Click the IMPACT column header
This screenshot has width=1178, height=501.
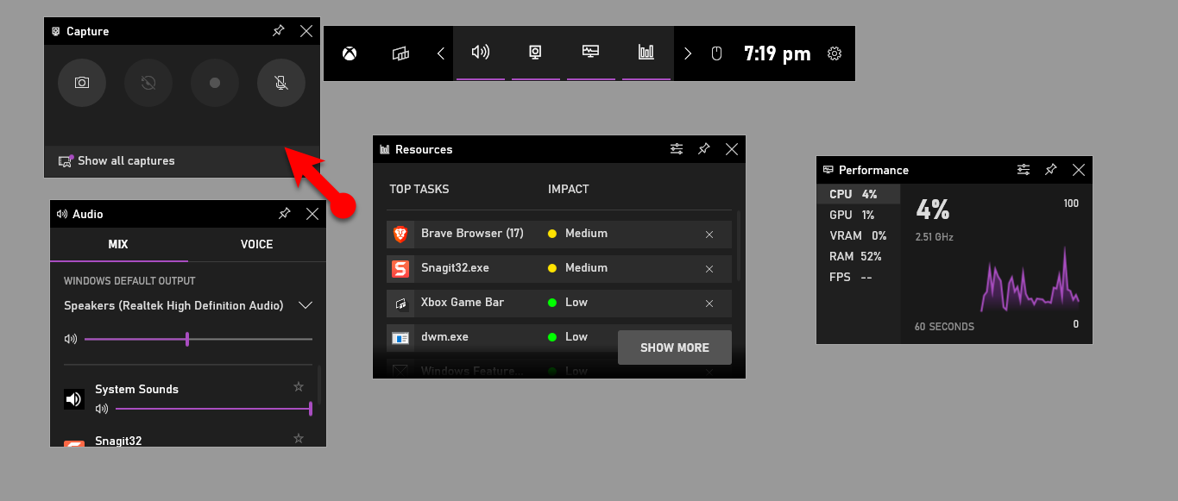[x=569, y=190]
